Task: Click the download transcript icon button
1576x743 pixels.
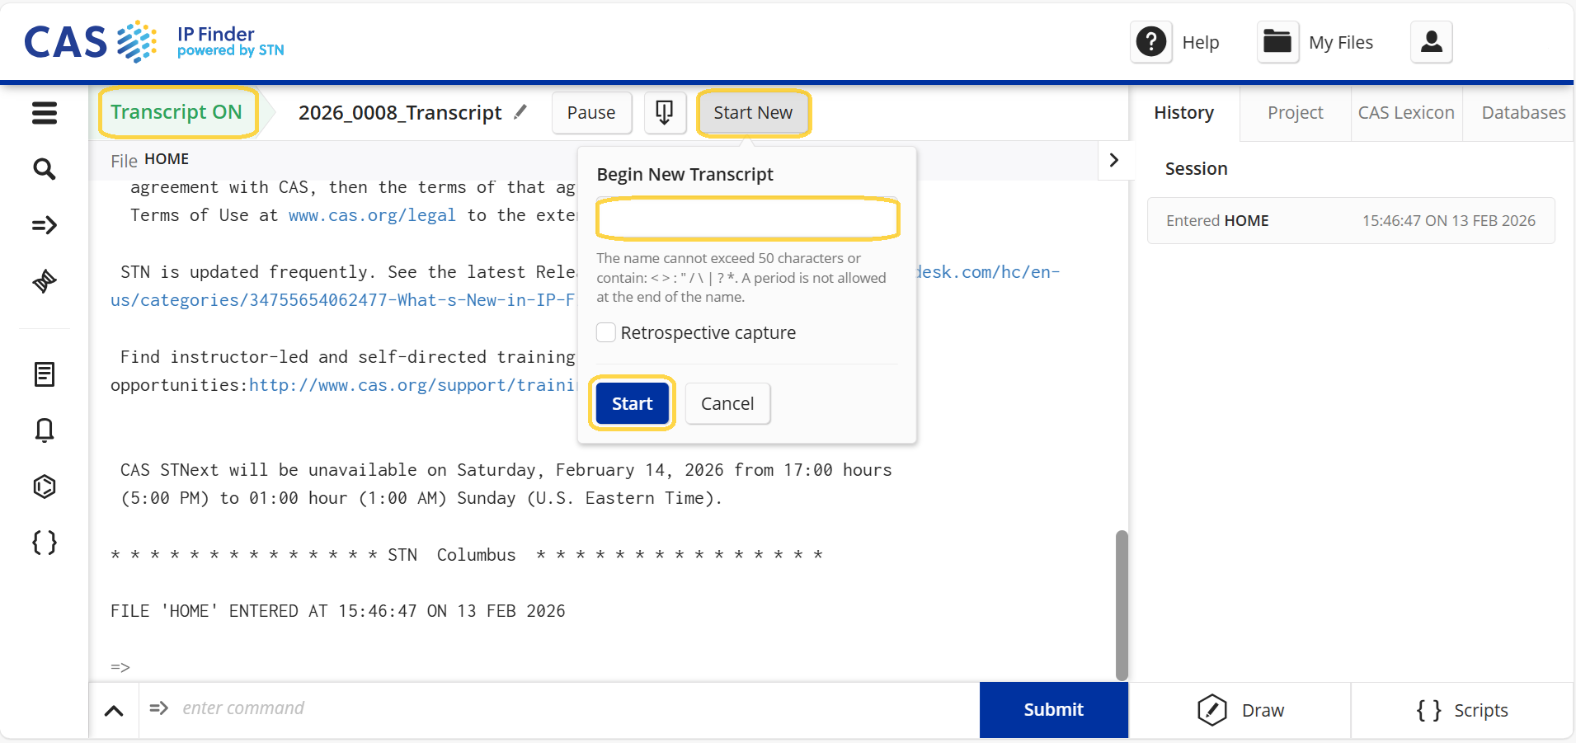Action: point(664,112)
